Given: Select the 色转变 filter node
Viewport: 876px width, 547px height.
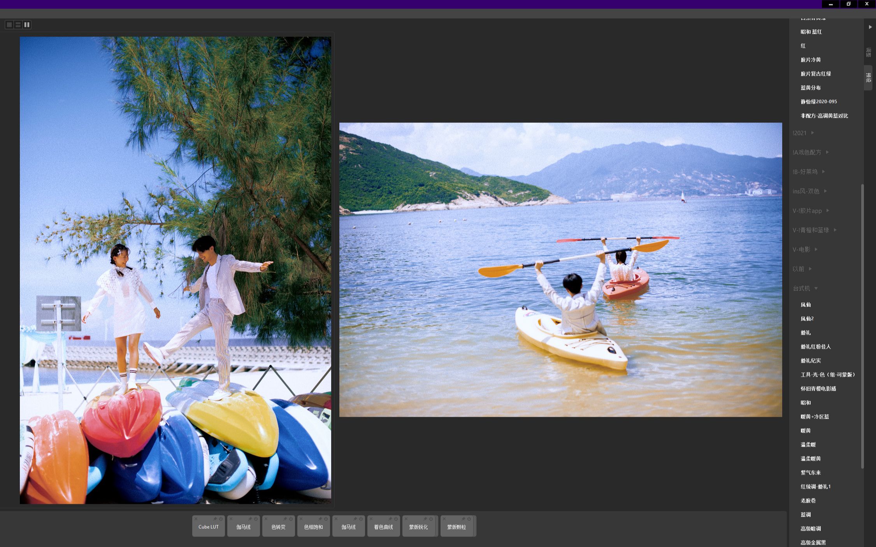Looking at the screenshot, I should [x=279, y=526].
